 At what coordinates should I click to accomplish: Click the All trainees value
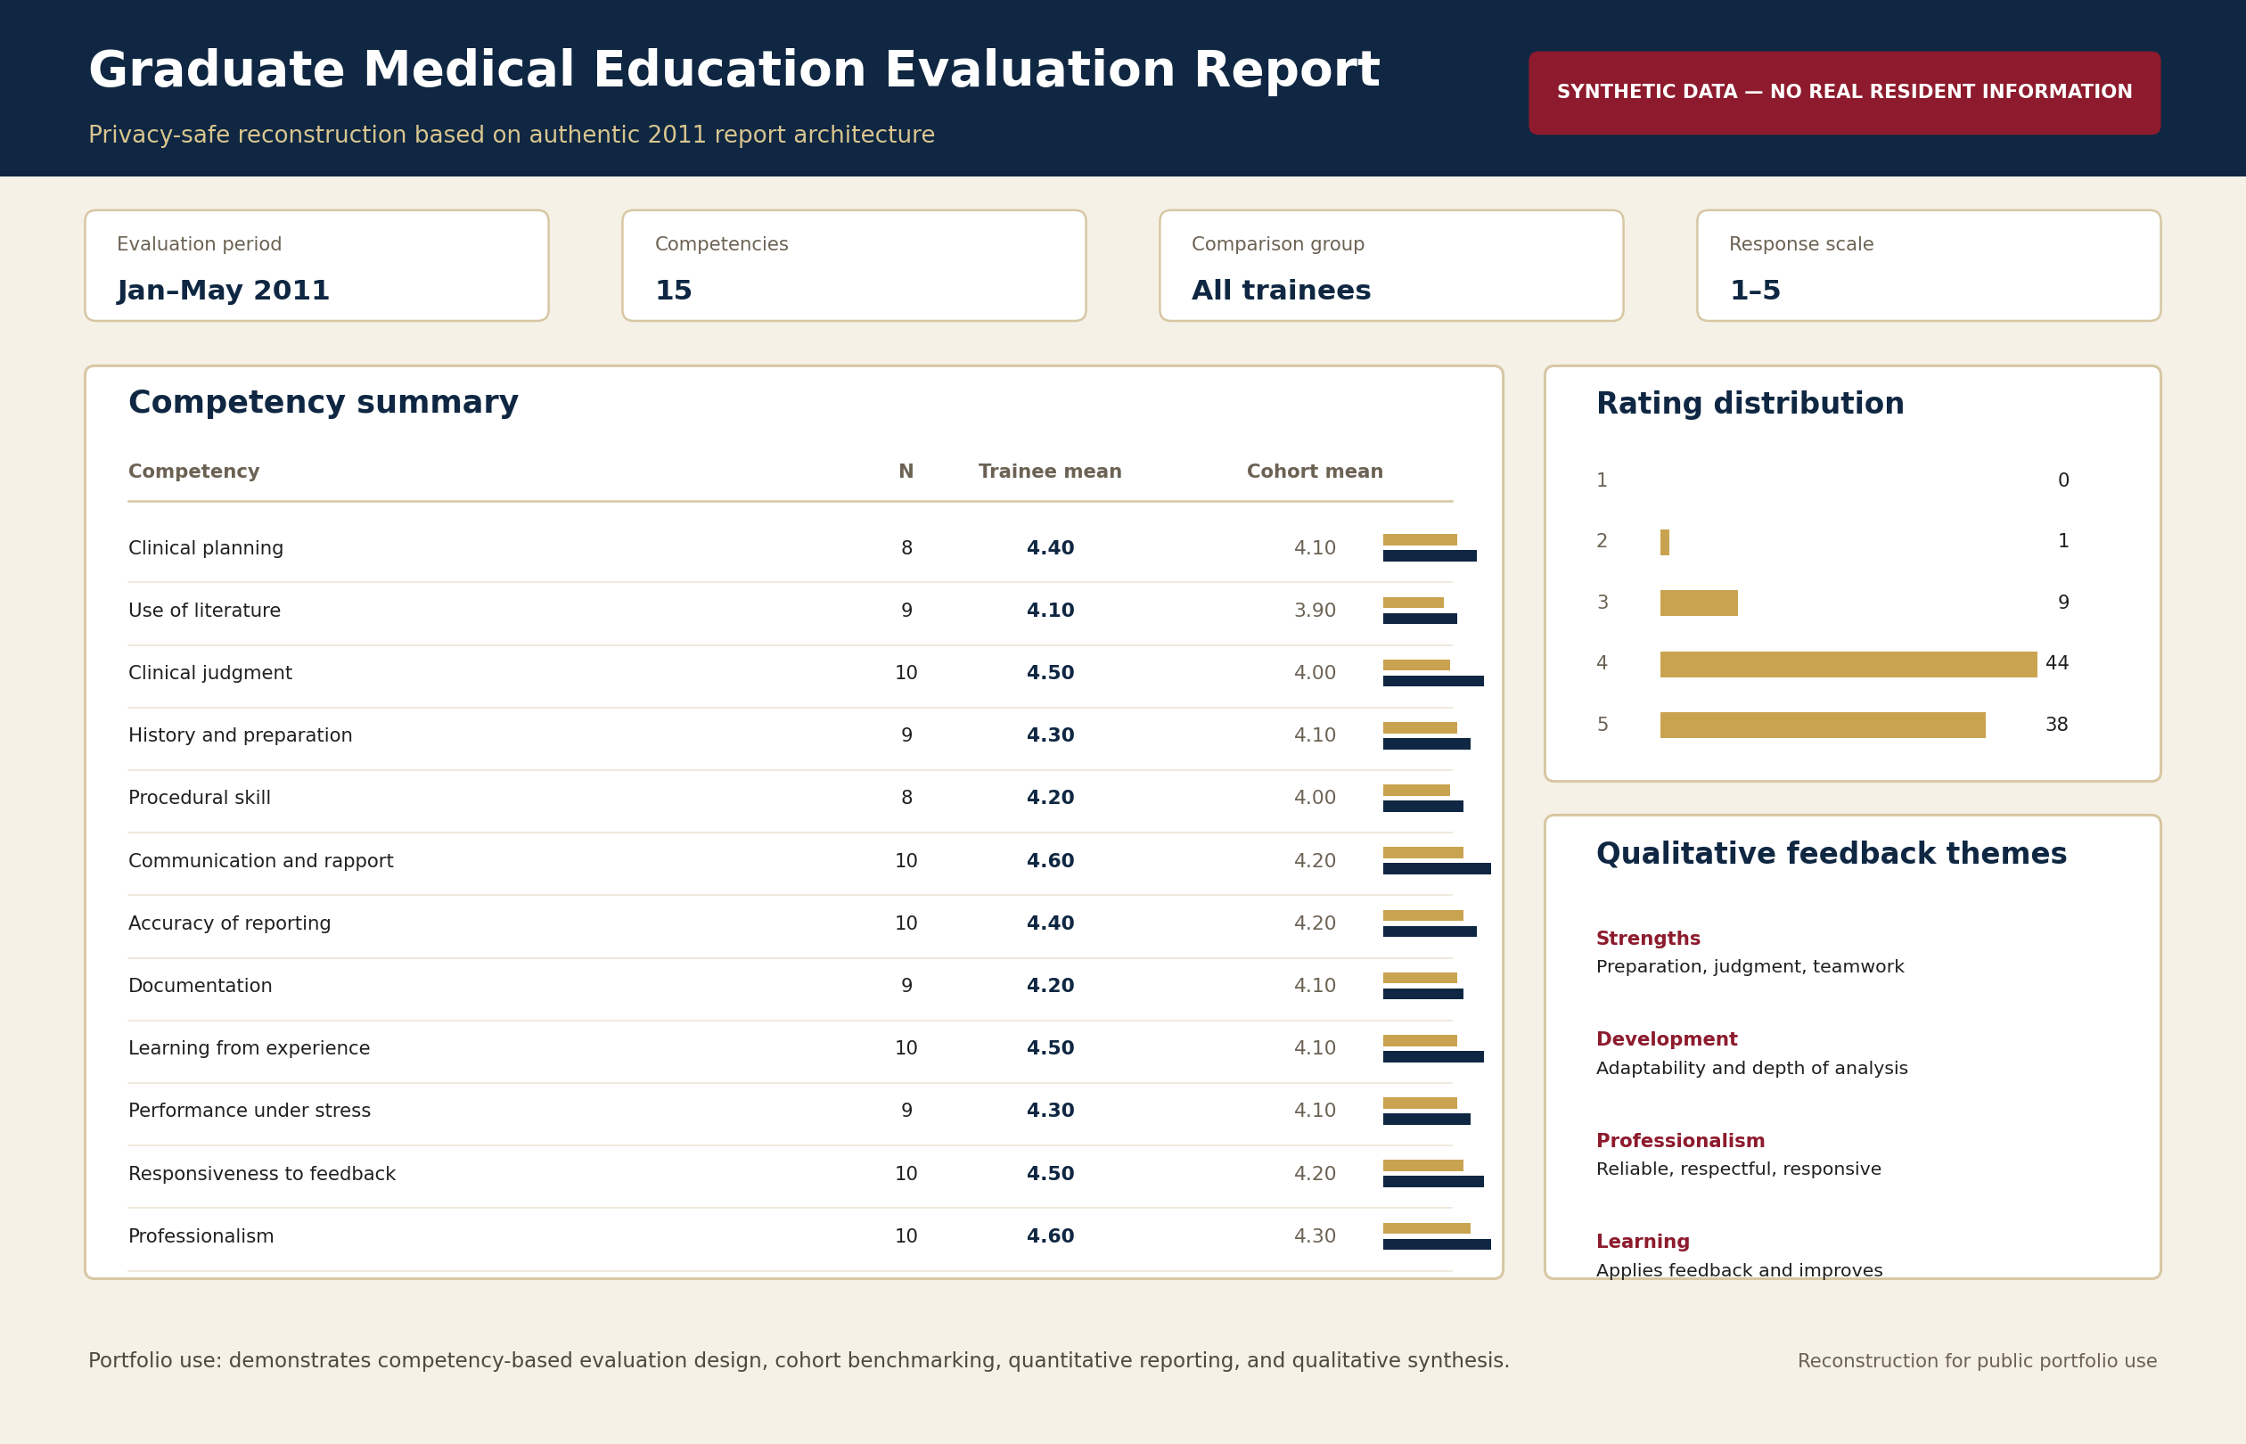1281,291
